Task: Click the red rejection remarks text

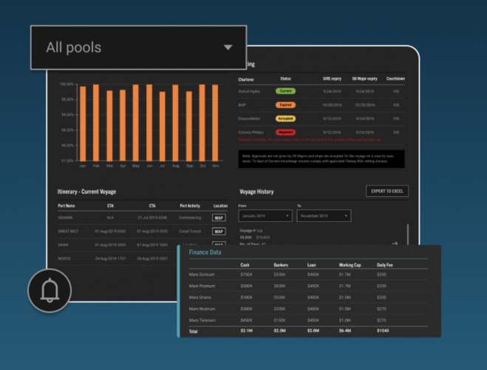Action: pos(310,140)
